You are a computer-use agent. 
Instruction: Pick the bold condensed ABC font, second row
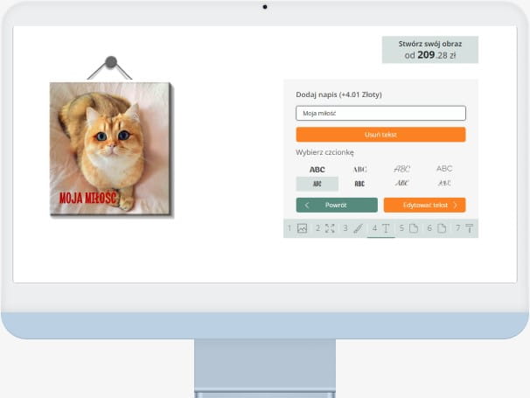[359, 184]
